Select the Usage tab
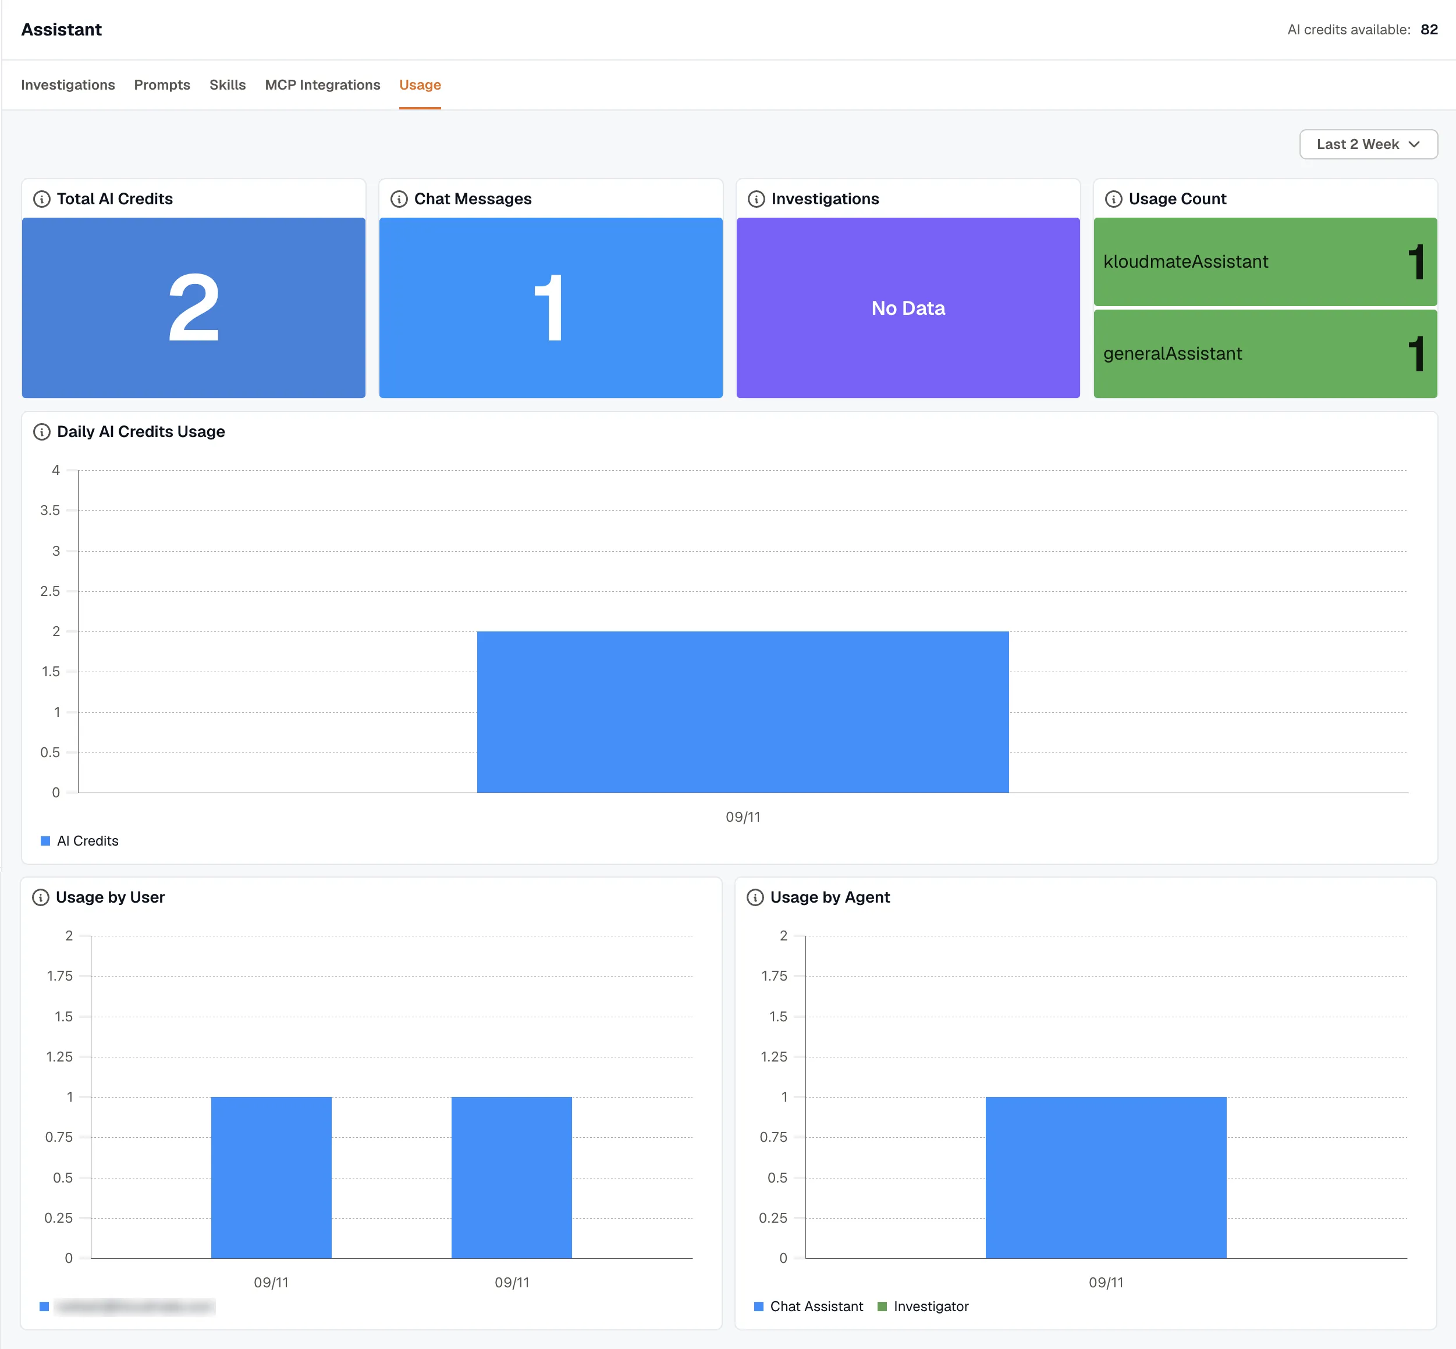This screenshot has height=1349, width=1456. (420, 85)
